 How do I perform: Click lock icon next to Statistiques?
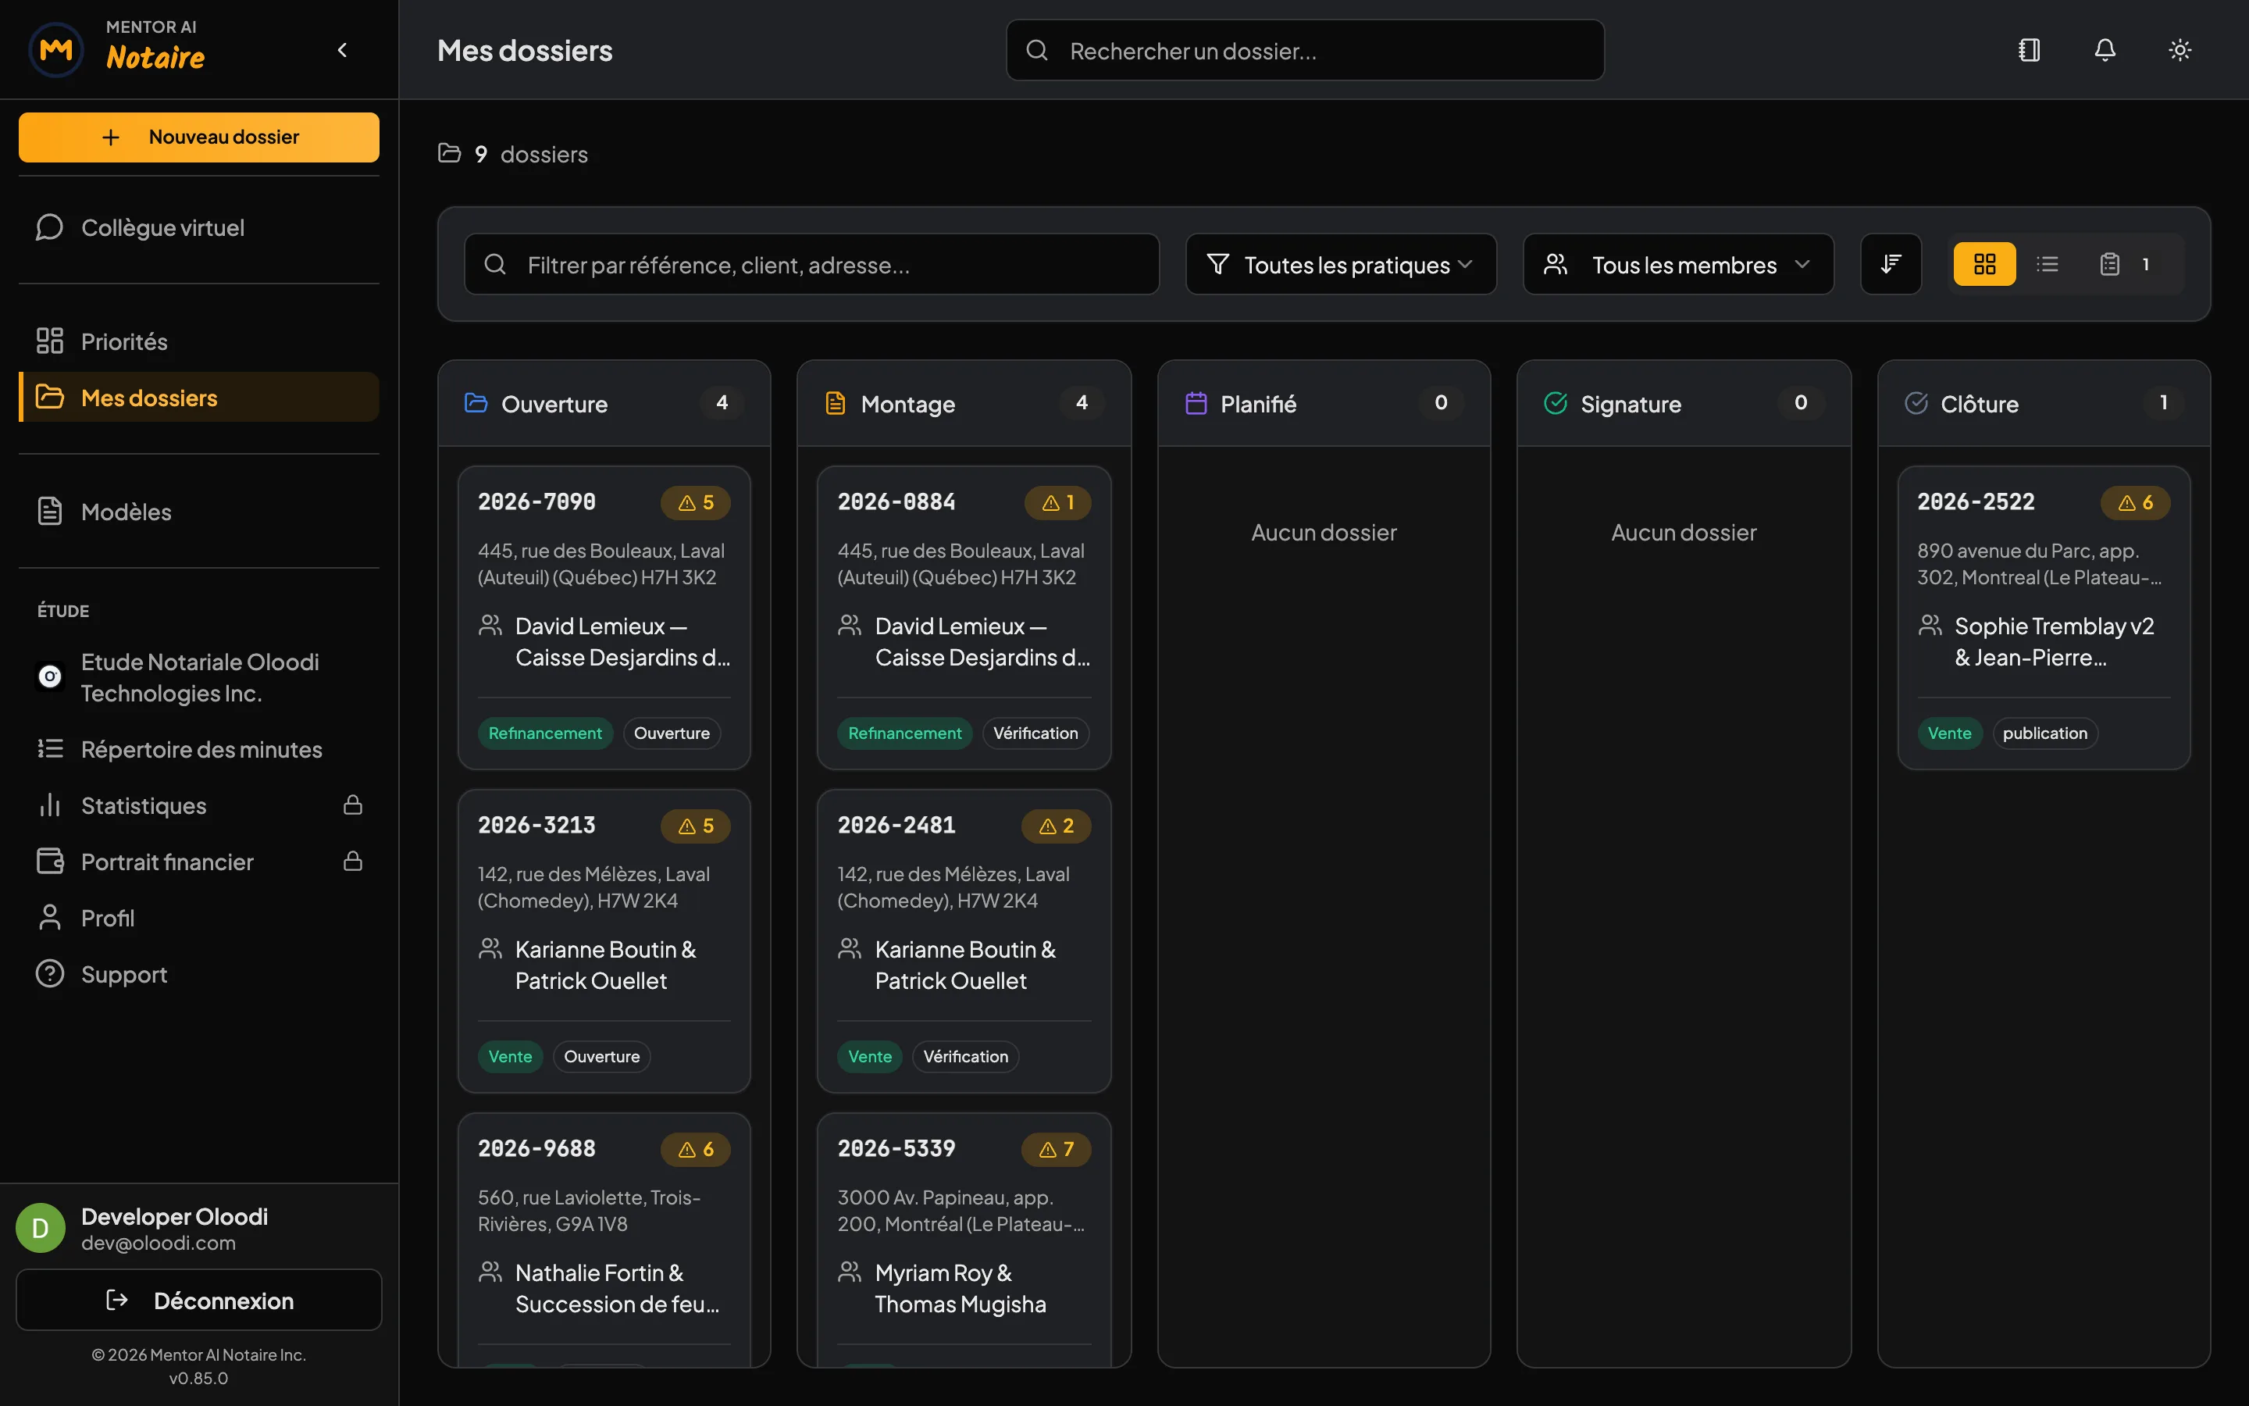[x=353, y=805]
